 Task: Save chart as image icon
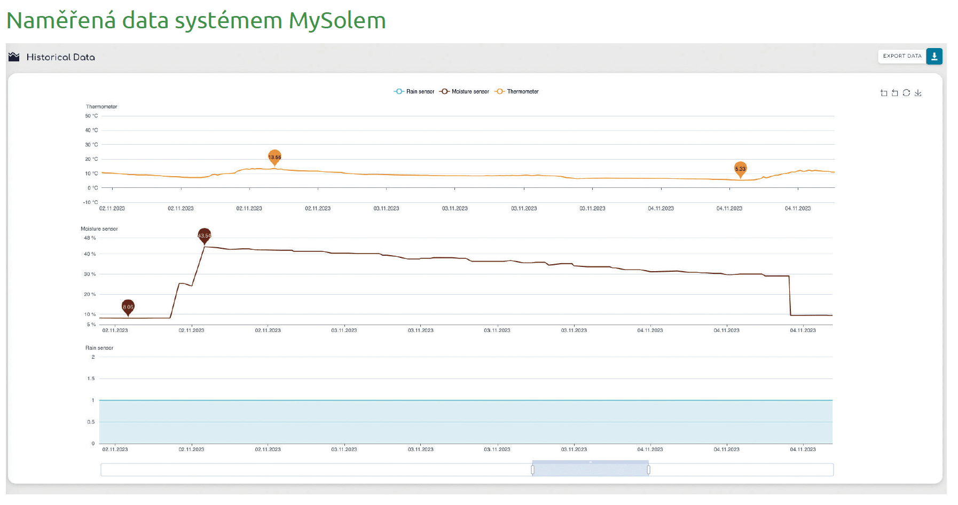coord(918,93)
